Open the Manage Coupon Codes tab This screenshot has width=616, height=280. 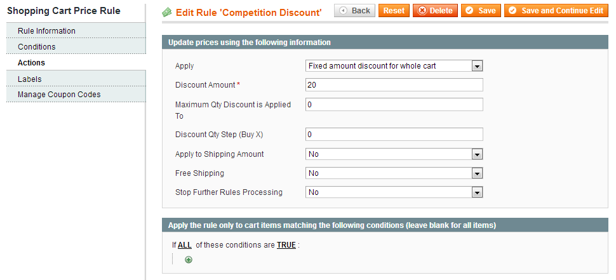59,95
